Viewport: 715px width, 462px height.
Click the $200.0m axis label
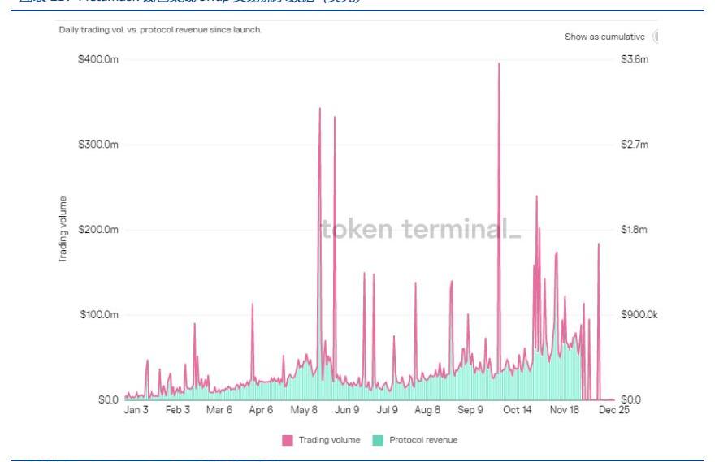(x=98, y=229)
